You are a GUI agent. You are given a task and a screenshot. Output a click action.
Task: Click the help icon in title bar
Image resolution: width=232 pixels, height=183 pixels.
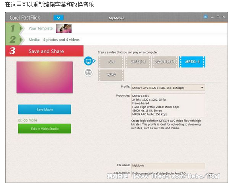click(x=206, y=17)
